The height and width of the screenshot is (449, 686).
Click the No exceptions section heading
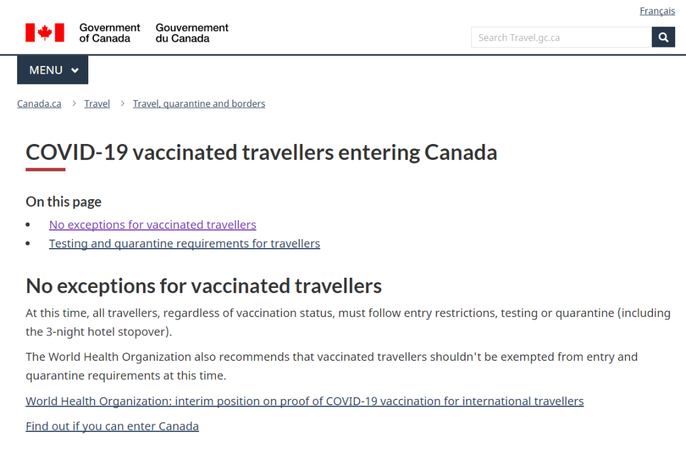point(204,286)
